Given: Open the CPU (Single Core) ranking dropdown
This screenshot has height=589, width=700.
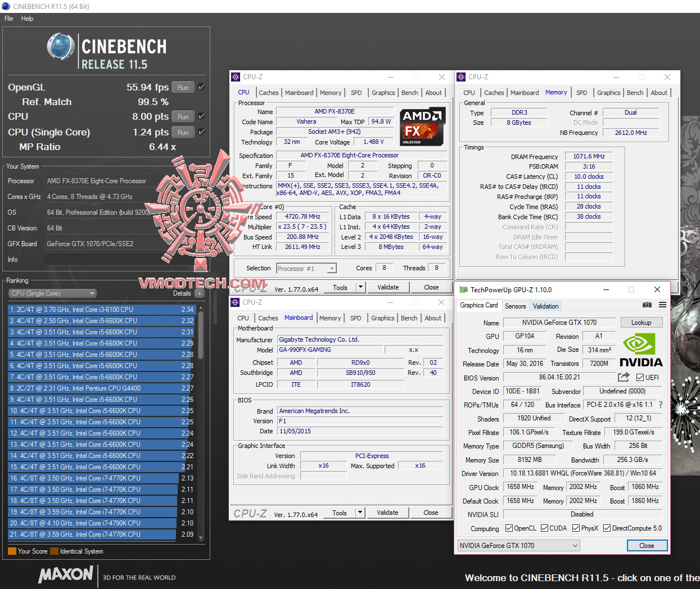Looking at the screenshot, I should pos(52,293).
